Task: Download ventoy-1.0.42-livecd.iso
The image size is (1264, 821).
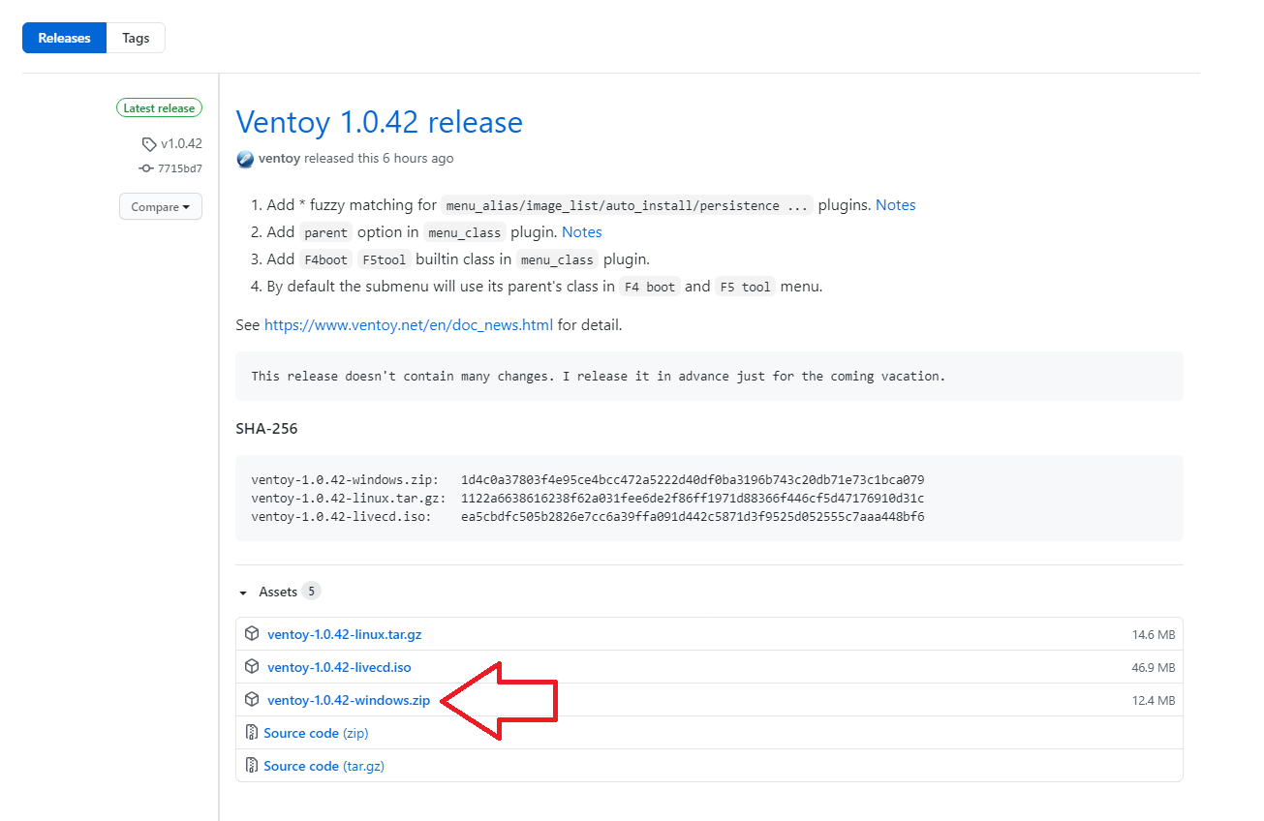Action: point(339,667)
